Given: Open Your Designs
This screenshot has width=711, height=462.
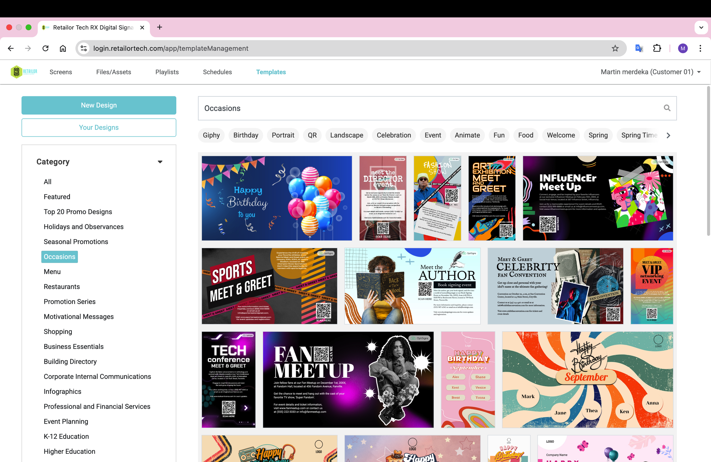Looking at the screenshot, I should point(99,128).
